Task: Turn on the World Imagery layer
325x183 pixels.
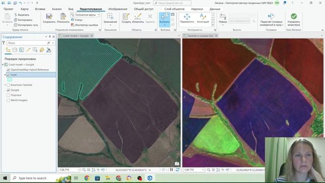Action: coord(8,101)
